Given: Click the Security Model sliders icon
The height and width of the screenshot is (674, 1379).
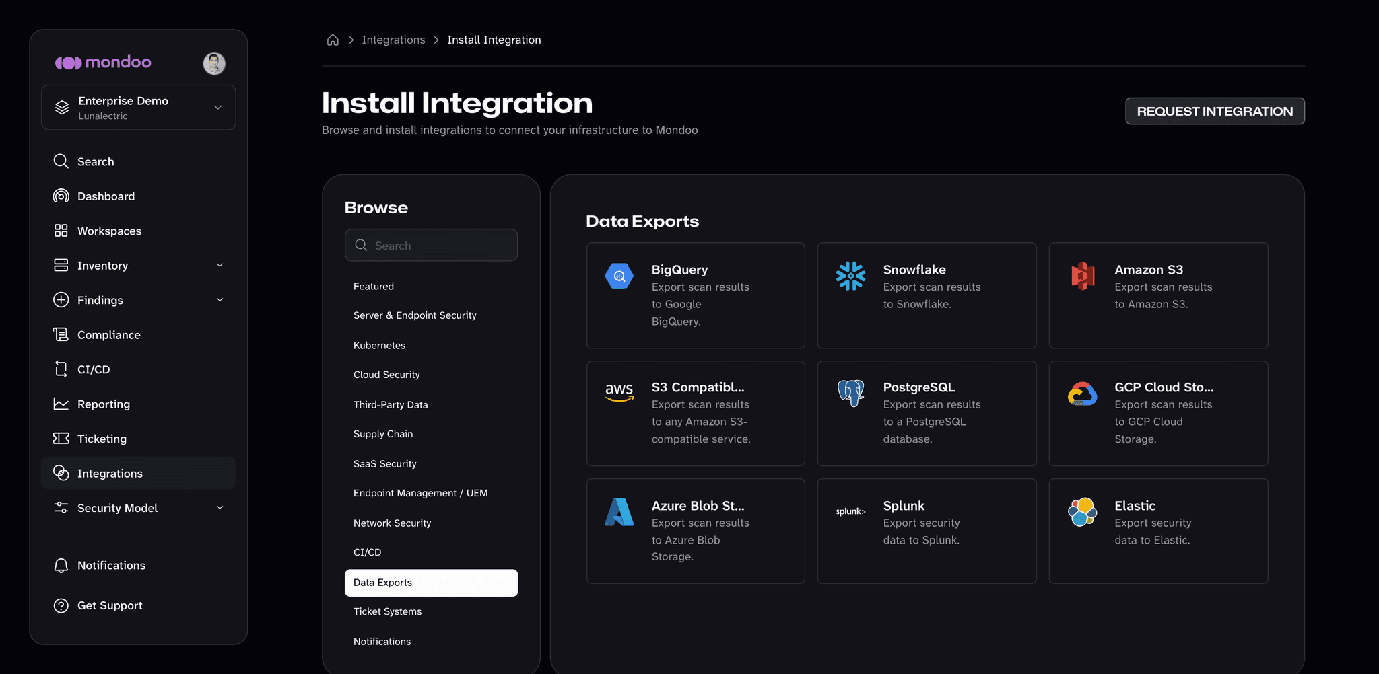Looking at the screenshot, I should click(x=61, y=508).
